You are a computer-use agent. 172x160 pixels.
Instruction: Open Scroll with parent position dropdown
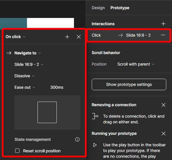[x=136, y=64]
